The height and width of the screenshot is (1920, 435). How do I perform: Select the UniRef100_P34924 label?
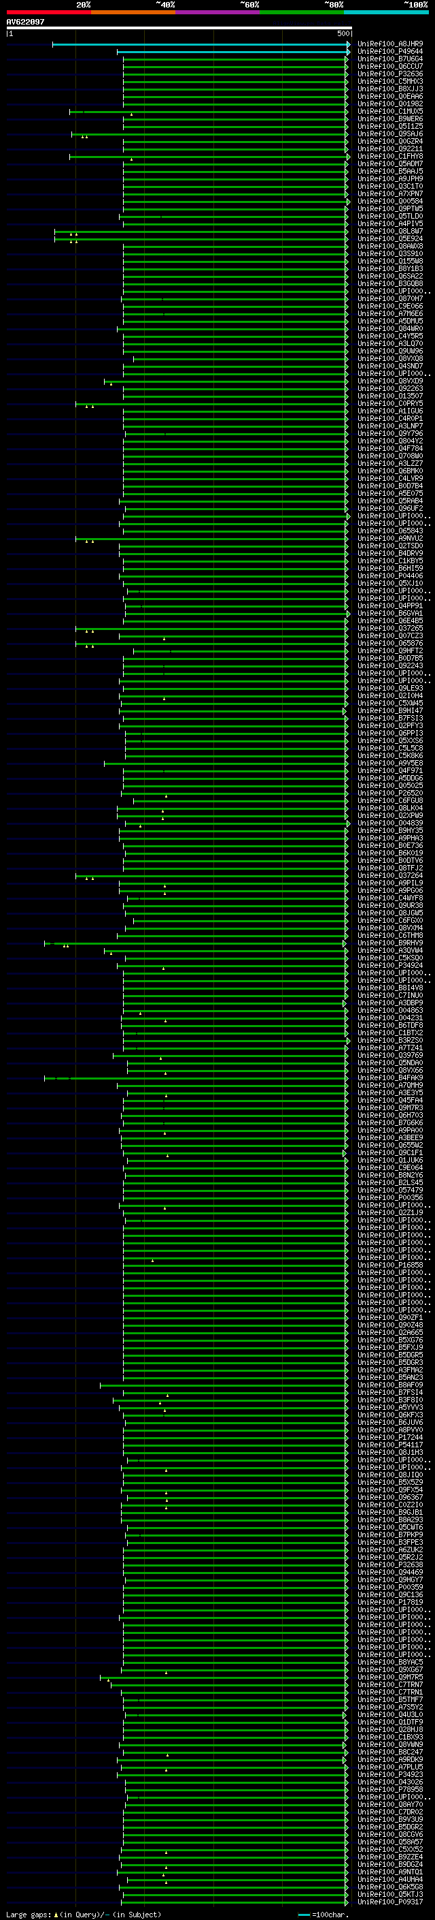pyautogui.click(x=390, y=966)
